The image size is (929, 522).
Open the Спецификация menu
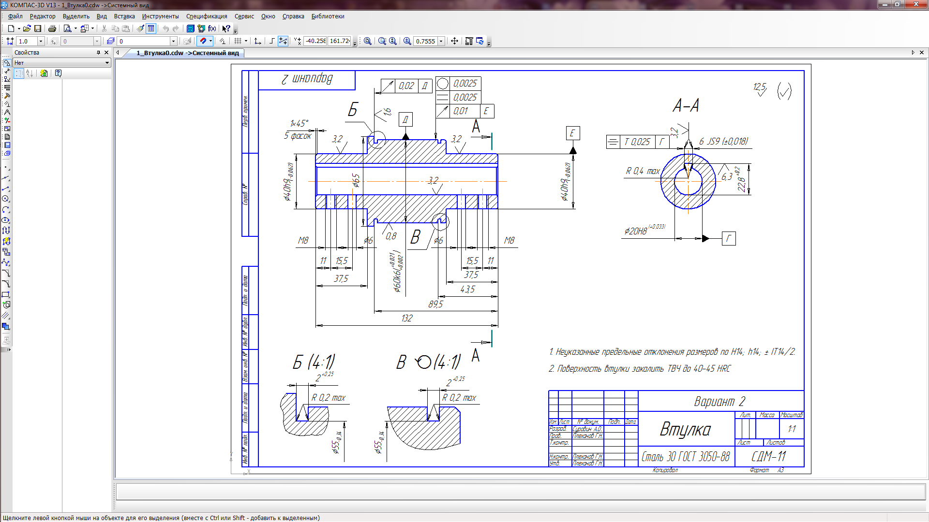[x=207, y=16]
